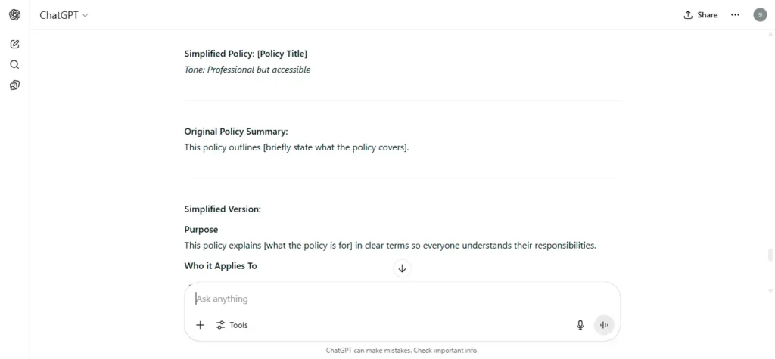Click the plus attach files icon

coord(200,325)
